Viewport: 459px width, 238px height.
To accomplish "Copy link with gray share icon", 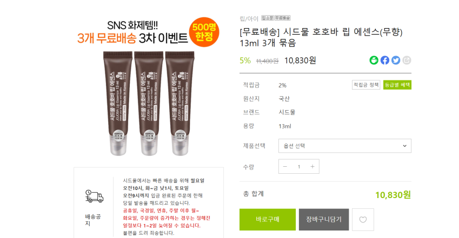I will coord(407,60).
